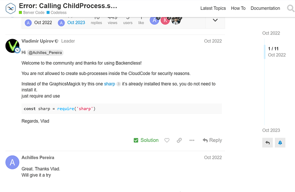Image resolution: width=295 pixels, height=192 pixels.
Task: Go to How To section
Action: (x=238, y=8)
